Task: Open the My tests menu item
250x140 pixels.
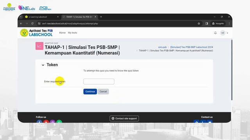Action: click(73, 33)
